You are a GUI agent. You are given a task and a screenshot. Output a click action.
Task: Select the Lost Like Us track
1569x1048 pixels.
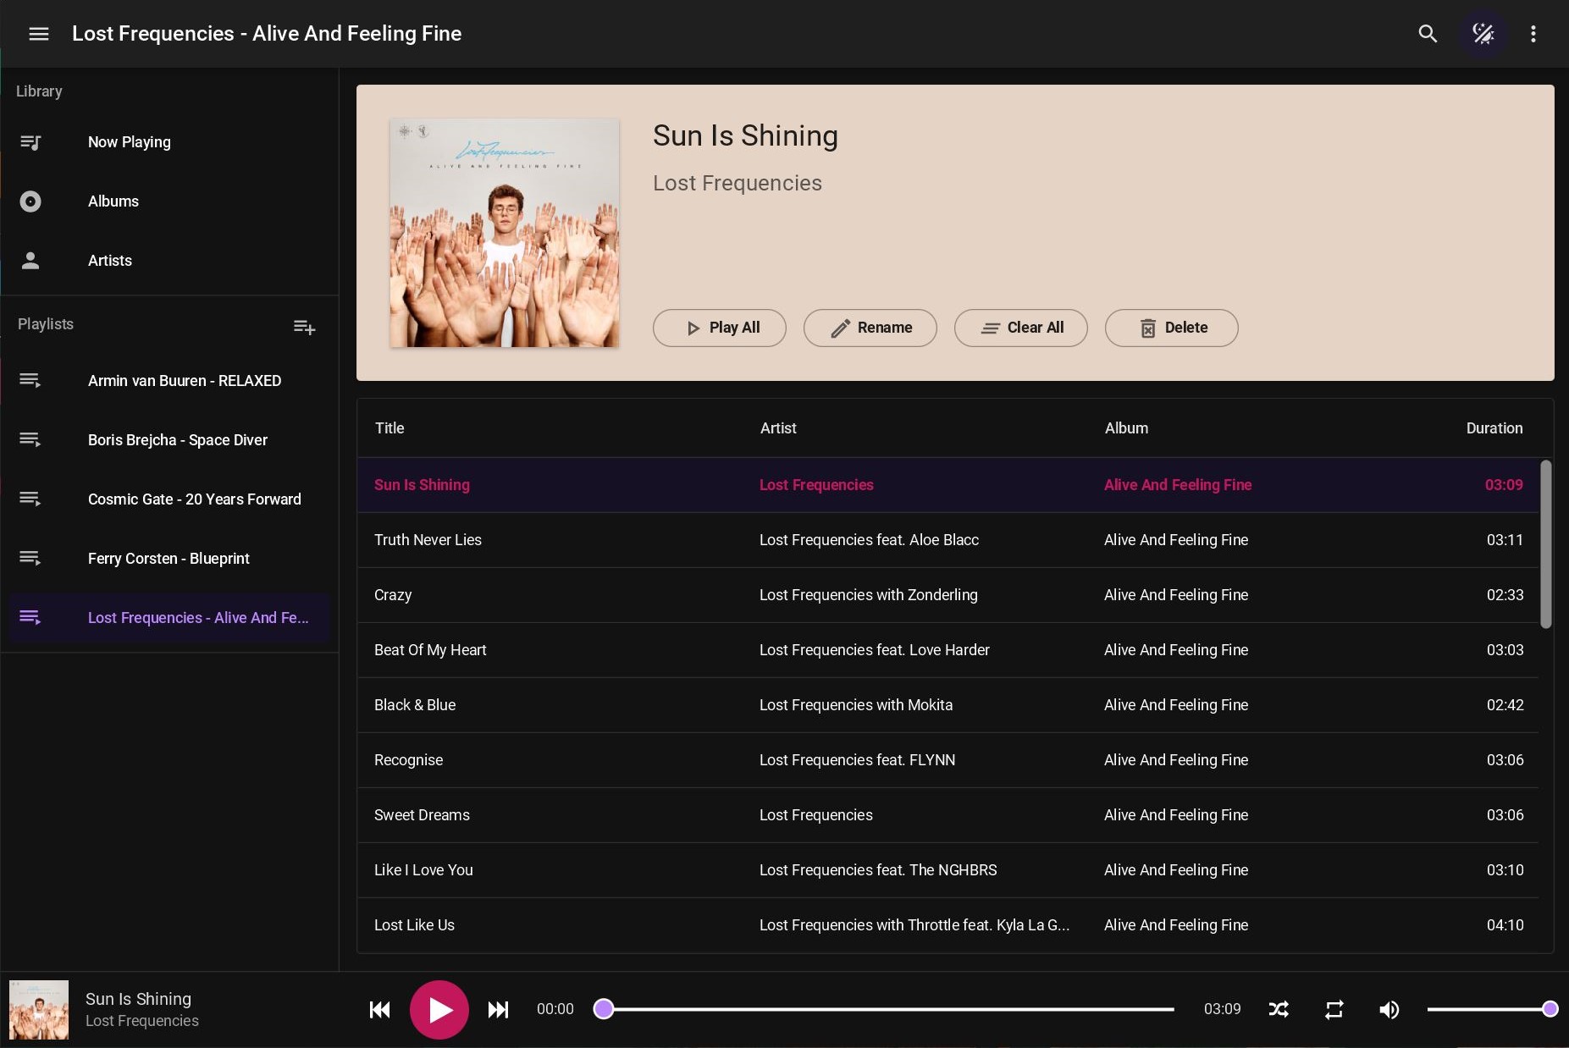tap(947, 925)
